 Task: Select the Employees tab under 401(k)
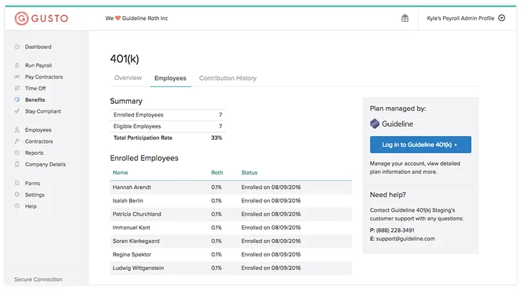[170, 78]
